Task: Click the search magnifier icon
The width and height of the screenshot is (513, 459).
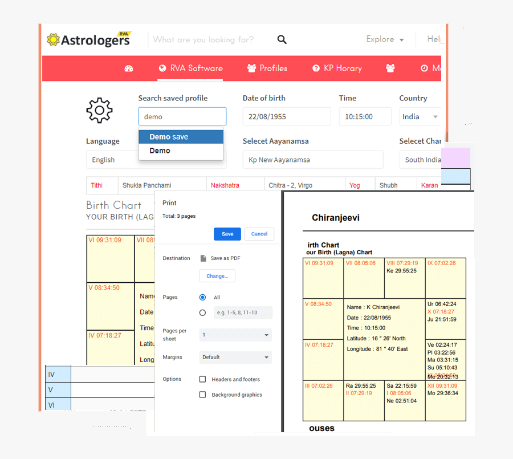Action: tap(282, 39)
